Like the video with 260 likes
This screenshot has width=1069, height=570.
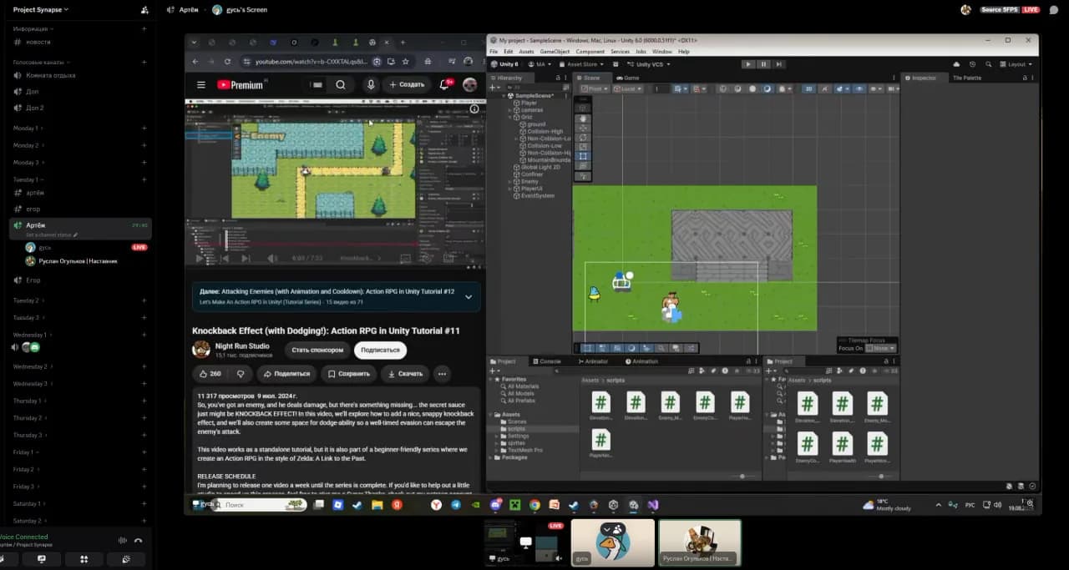[x=209, y=374]
